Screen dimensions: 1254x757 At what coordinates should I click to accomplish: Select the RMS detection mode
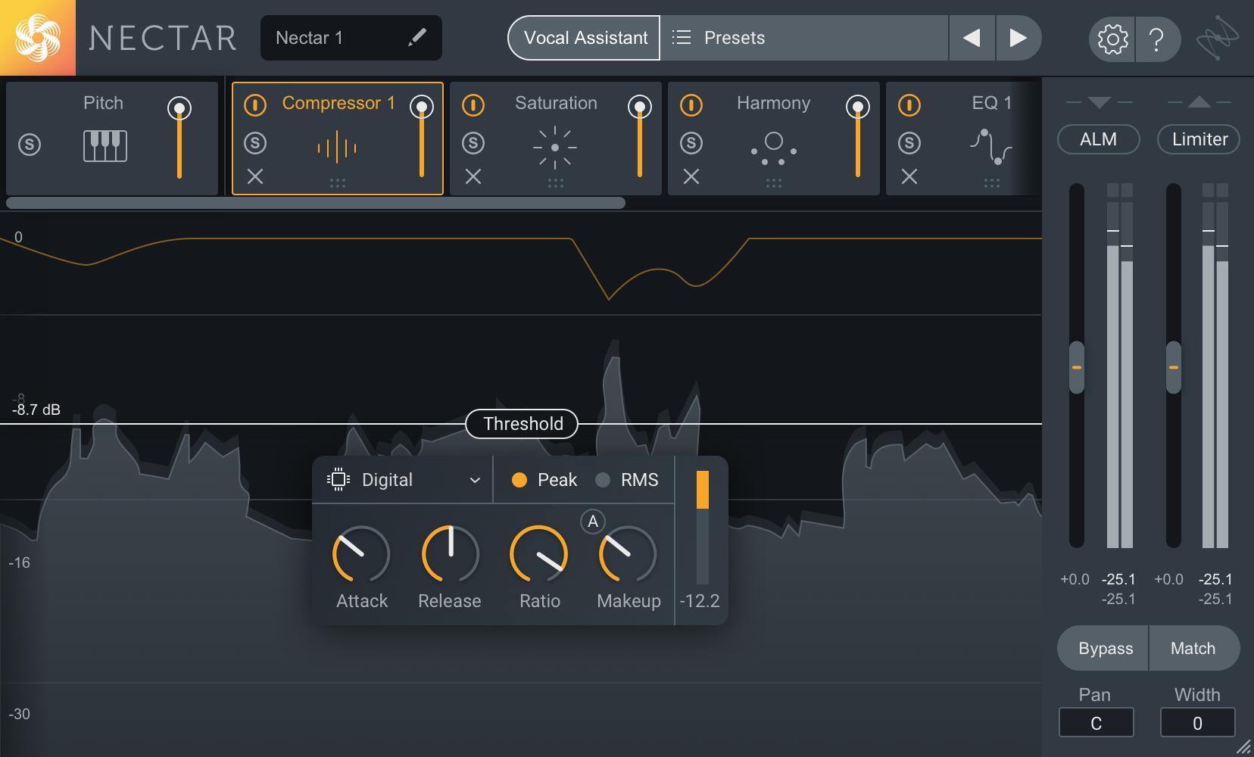(604, 480)
